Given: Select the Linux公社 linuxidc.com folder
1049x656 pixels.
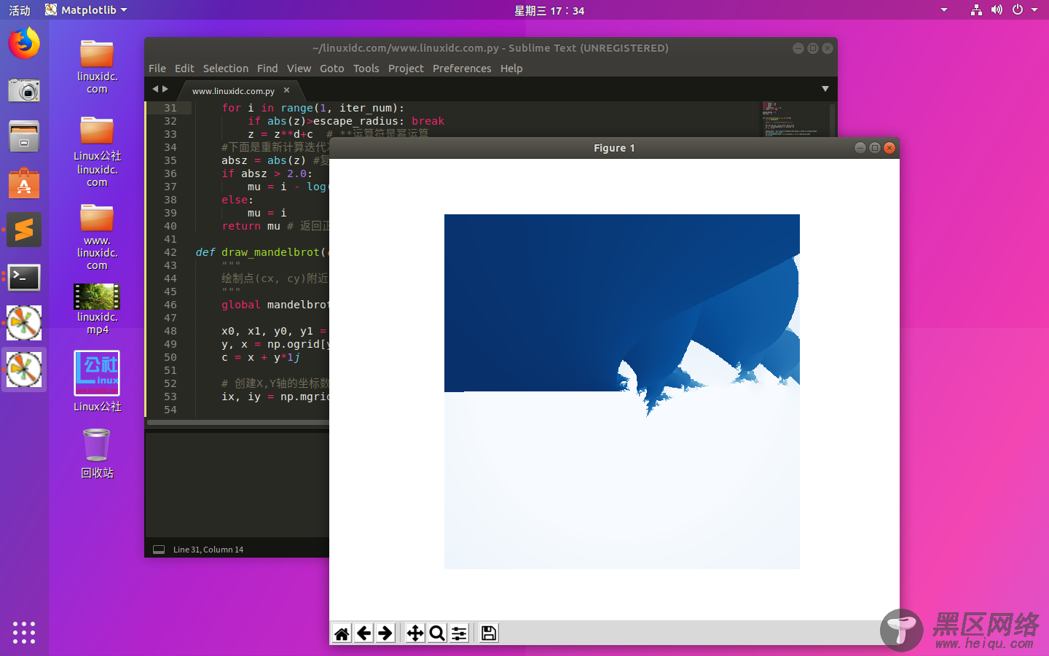Looking at the screenshot, I should point(97,152).
